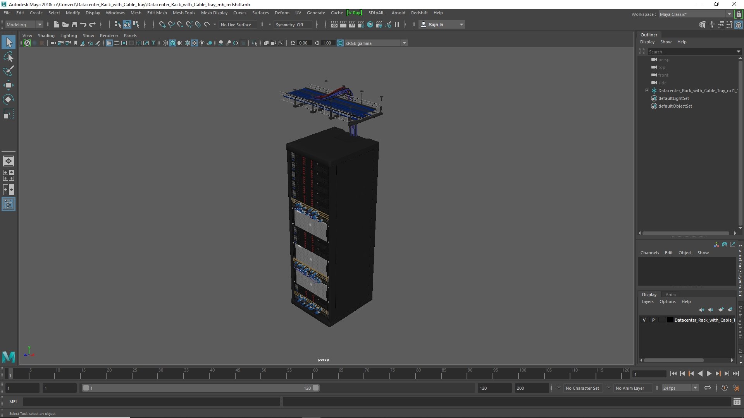The image size is (744, 418).
Task: Open the sRGB gamma dropdown
Action: pos(375,43)
